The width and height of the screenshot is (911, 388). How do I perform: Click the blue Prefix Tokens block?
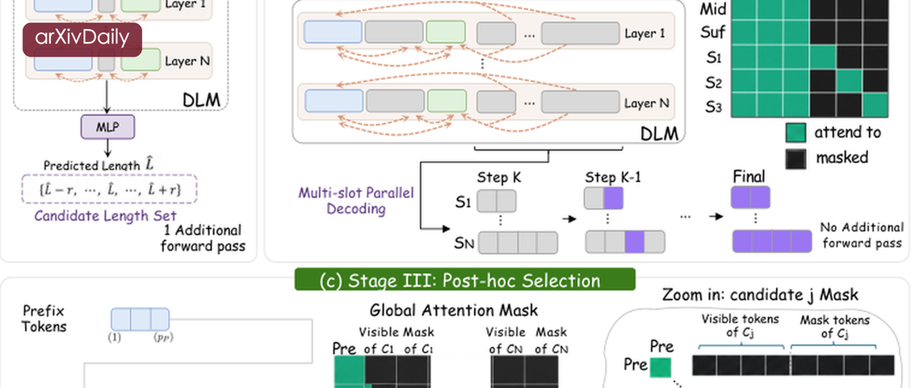(140, 319)
